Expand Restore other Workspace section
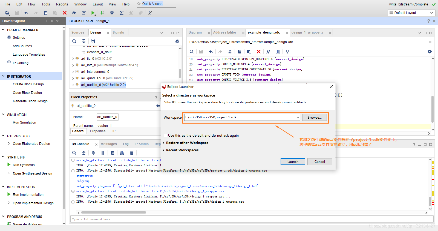This screenshot has height=231, width=438. pyautogui.click(x=164, y=143)
